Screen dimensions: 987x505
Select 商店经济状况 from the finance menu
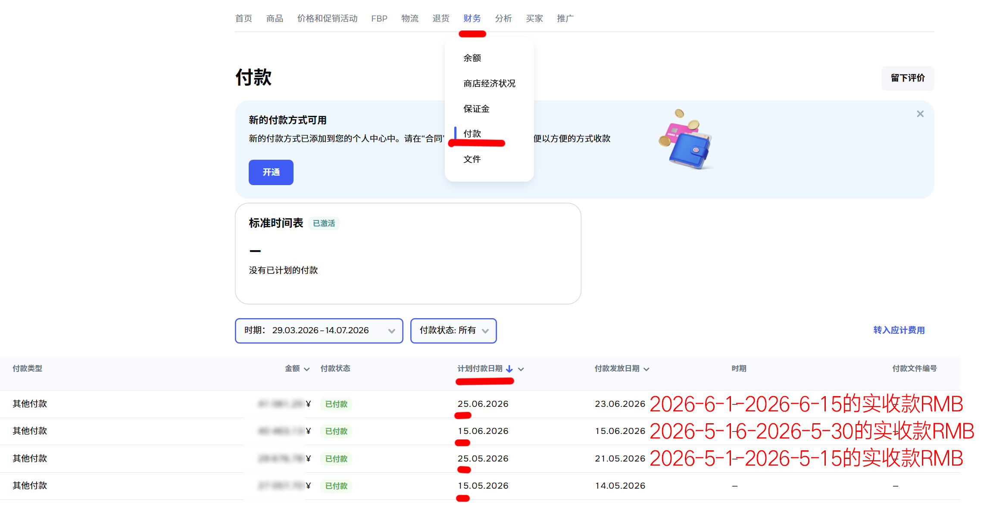coord(490,83)
